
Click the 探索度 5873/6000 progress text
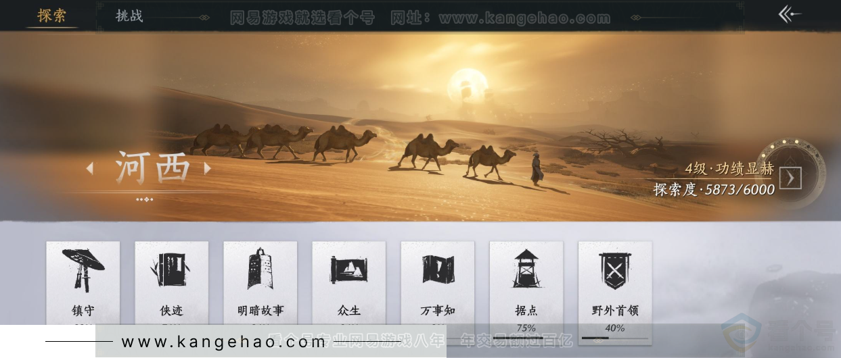pyautogui.click(x=714, y=190)
